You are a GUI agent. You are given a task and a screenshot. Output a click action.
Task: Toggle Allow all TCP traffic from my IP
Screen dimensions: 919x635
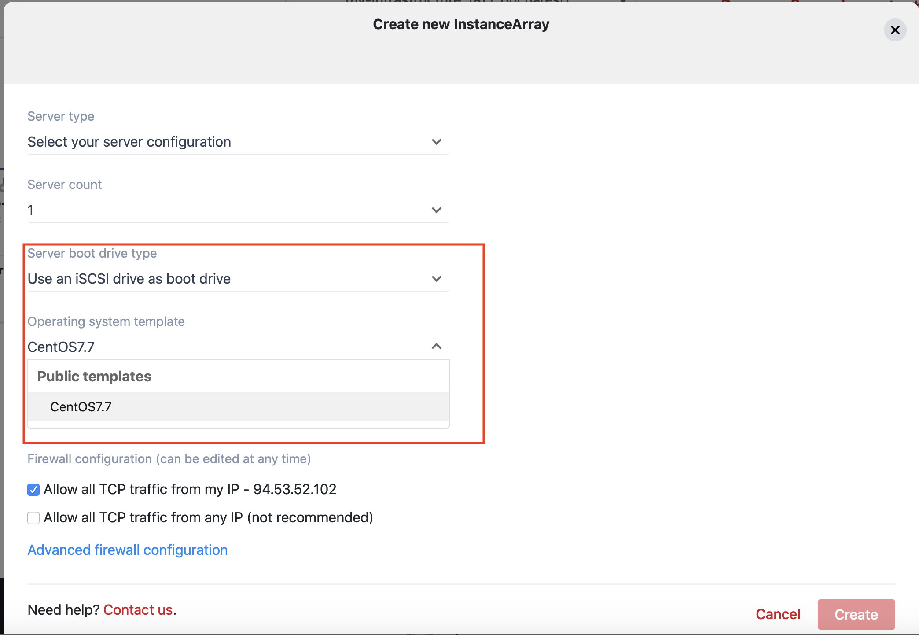tap(33, 489)
